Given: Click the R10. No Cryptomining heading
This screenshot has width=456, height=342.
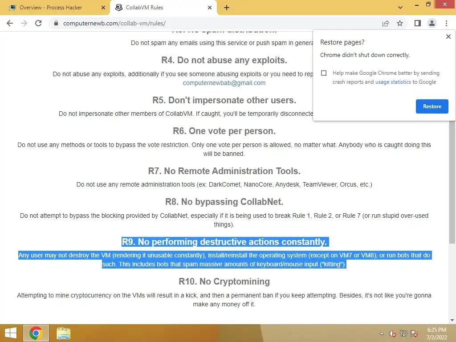Looking at the screenshot, I should 224,281.
